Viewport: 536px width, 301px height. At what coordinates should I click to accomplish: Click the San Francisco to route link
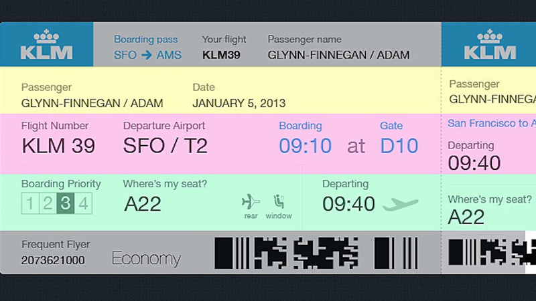(x=492, y=123)
